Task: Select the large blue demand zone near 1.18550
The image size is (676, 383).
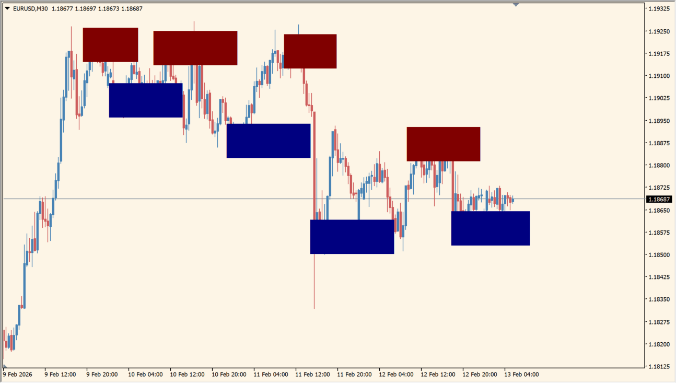Action: [352, 237]
